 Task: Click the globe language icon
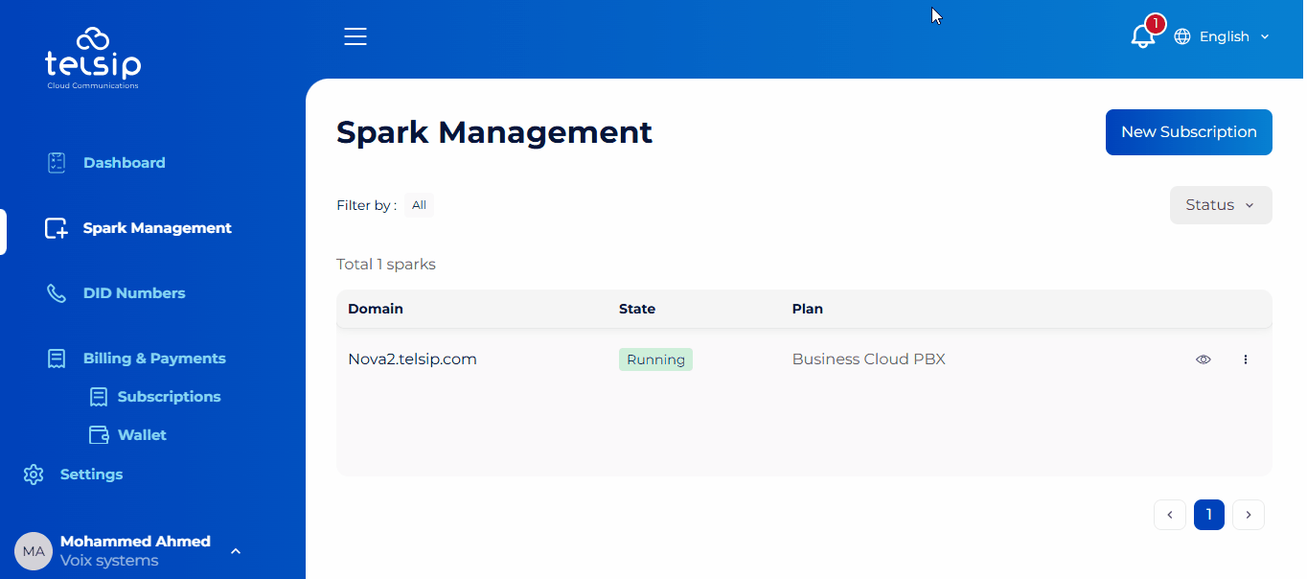pyautogui.click(x=1182, y=36)
